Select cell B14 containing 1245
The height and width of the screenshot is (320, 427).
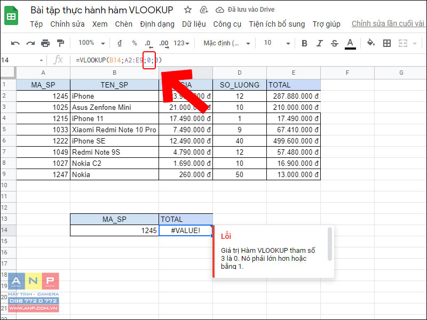click(114, 230)
